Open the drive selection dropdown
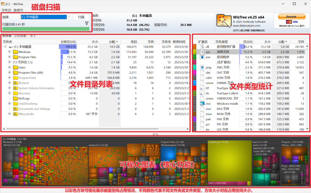Screen dimensions: 311x193 coord(69,17)
